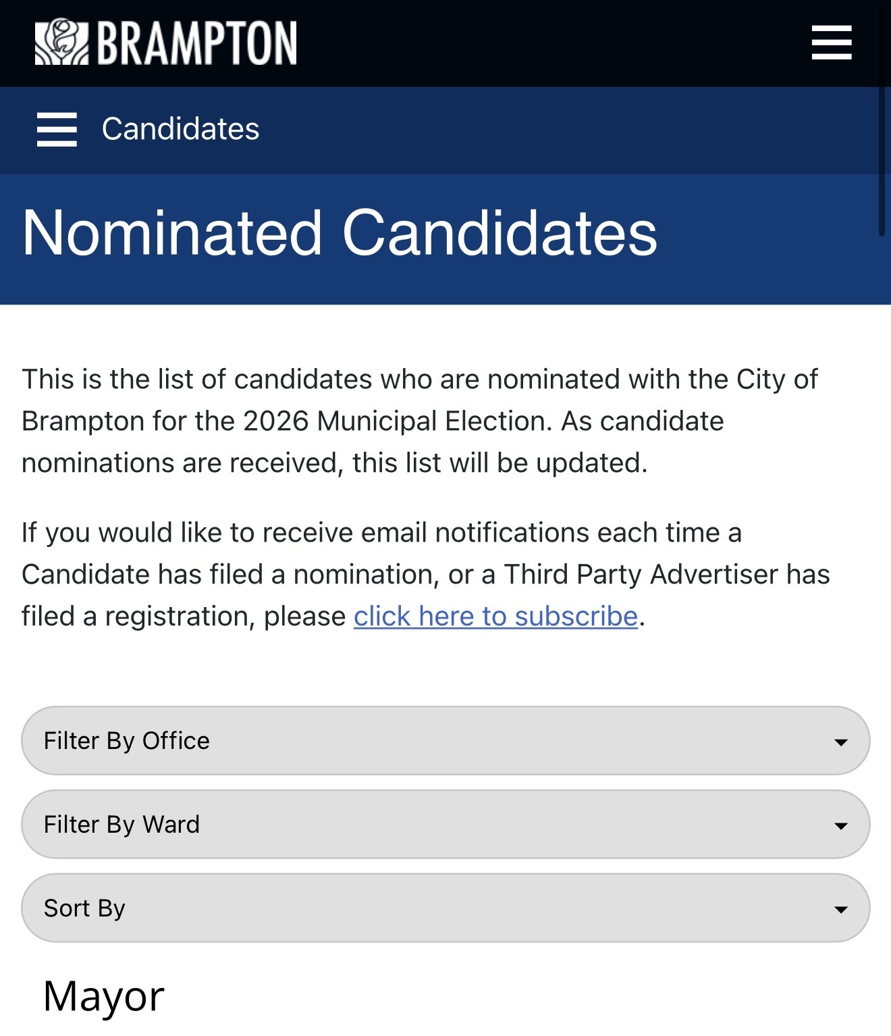This screenshot has width=891, height=1036.
Task: Click the page scrollbar on right edge
Action: 882,162
